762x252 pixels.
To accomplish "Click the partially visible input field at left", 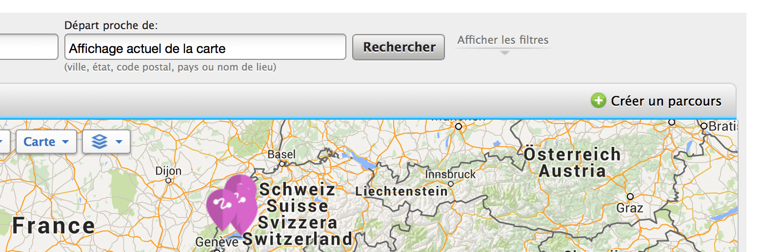I will (29, 47).
